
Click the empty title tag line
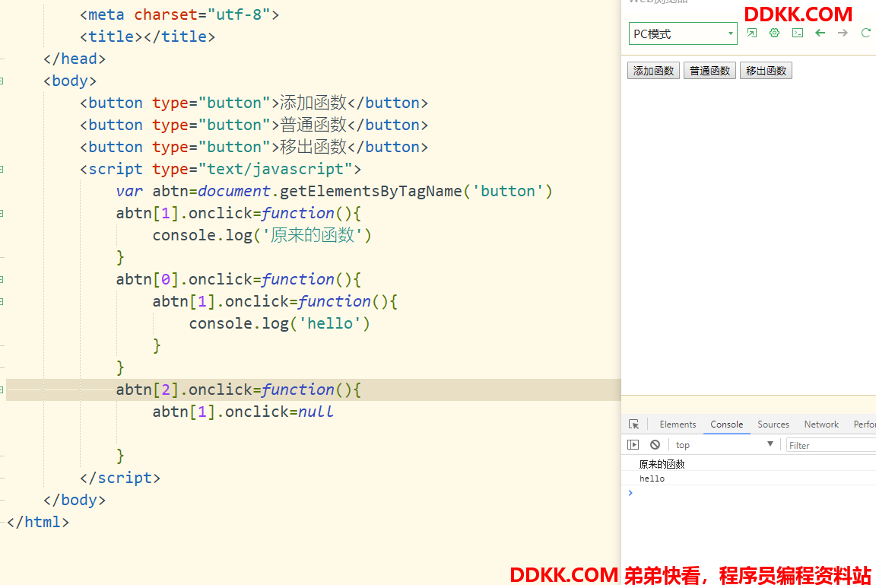click(148, 37)
